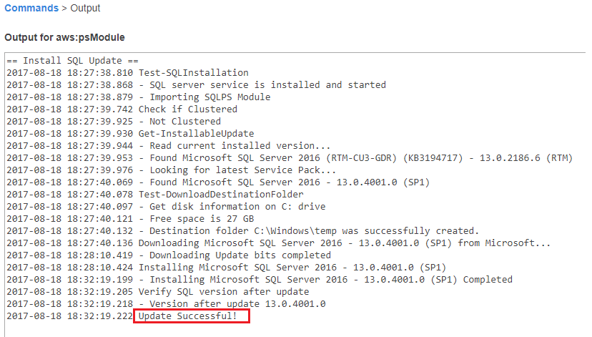This screenshot has height=337, width=592.
Task: Click 'Get disk information on C: drive' line
Action: [x=166, y=206]
